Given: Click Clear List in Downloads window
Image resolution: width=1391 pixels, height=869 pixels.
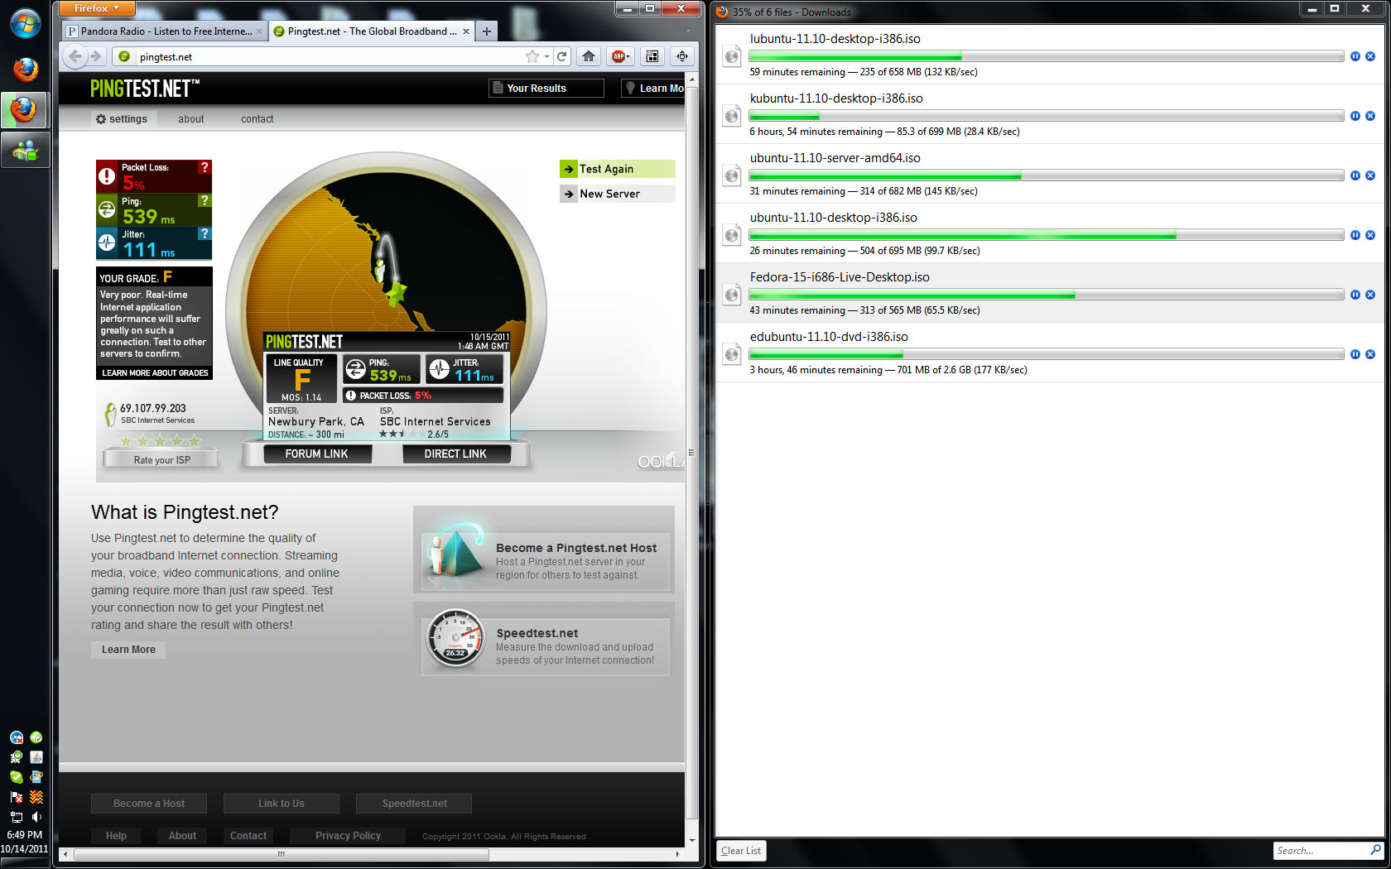Looking at the screenshot, I should click(x=741, y=851).
